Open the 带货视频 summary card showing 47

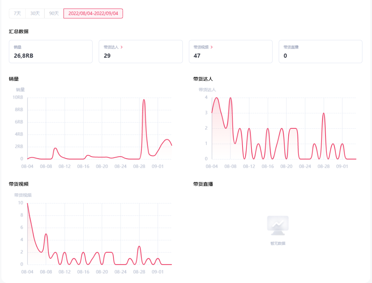coord(230,52)
